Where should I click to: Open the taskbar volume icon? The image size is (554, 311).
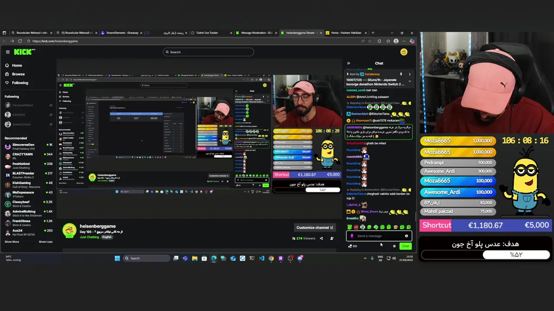pyautogui.click(x=394, y=258)
